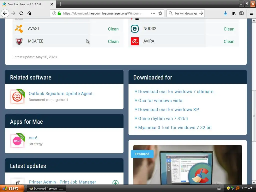
Task: Click the Featured badge label
Action: [142, 154]
